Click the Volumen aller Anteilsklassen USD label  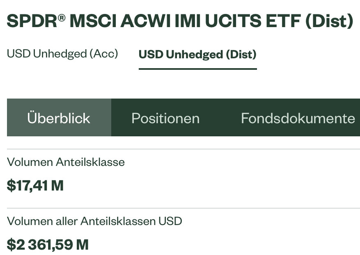tap(94, 221)
